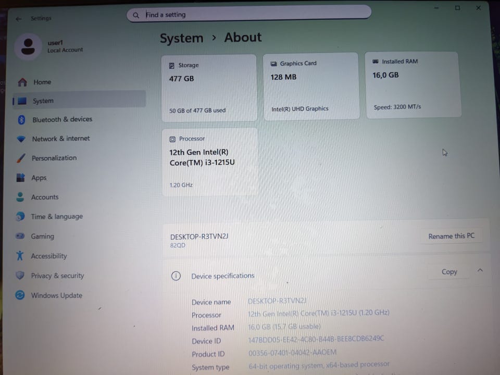Click the 'Speed: 3200 MT/s' text
500x375 pixels.
[397, 107]
